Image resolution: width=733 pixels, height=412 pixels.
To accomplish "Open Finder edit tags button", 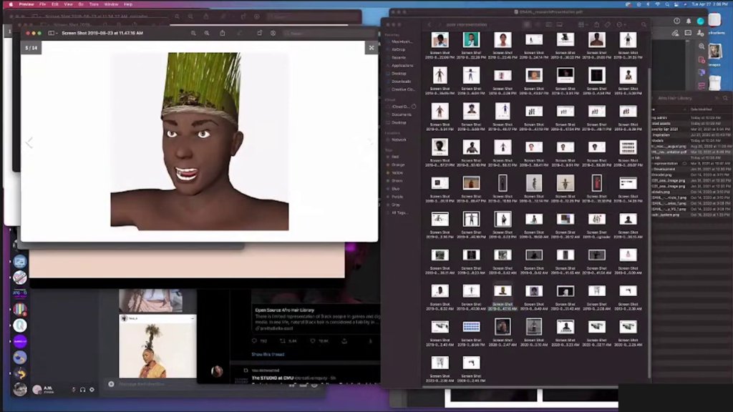I will (x=608, y=25).
